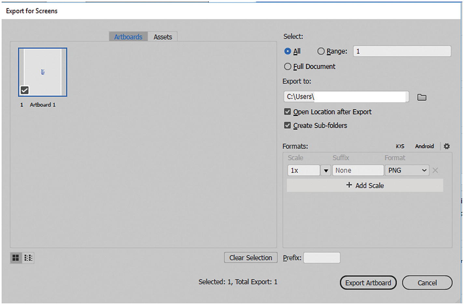Click the Artboard 1 name label
The height and width of the screenshot is (305, 464).
[x=43, y=105]
